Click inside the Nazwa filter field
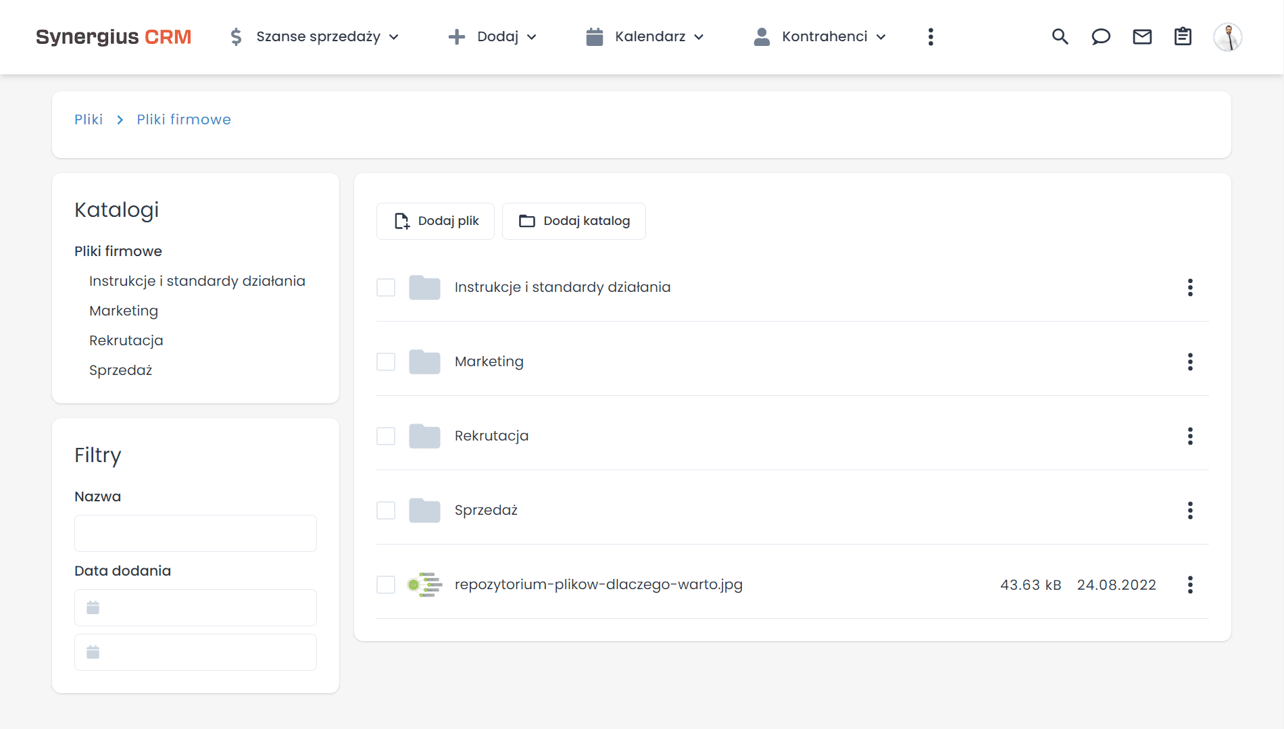 (x=195, y=533)
